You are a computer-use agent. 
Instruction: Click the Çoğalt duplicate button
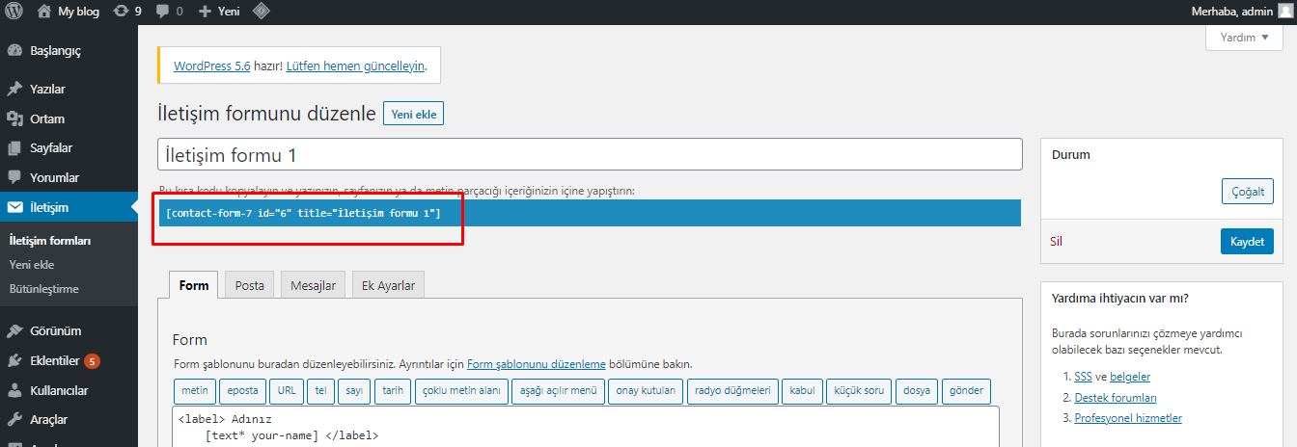click(1247, 192)
